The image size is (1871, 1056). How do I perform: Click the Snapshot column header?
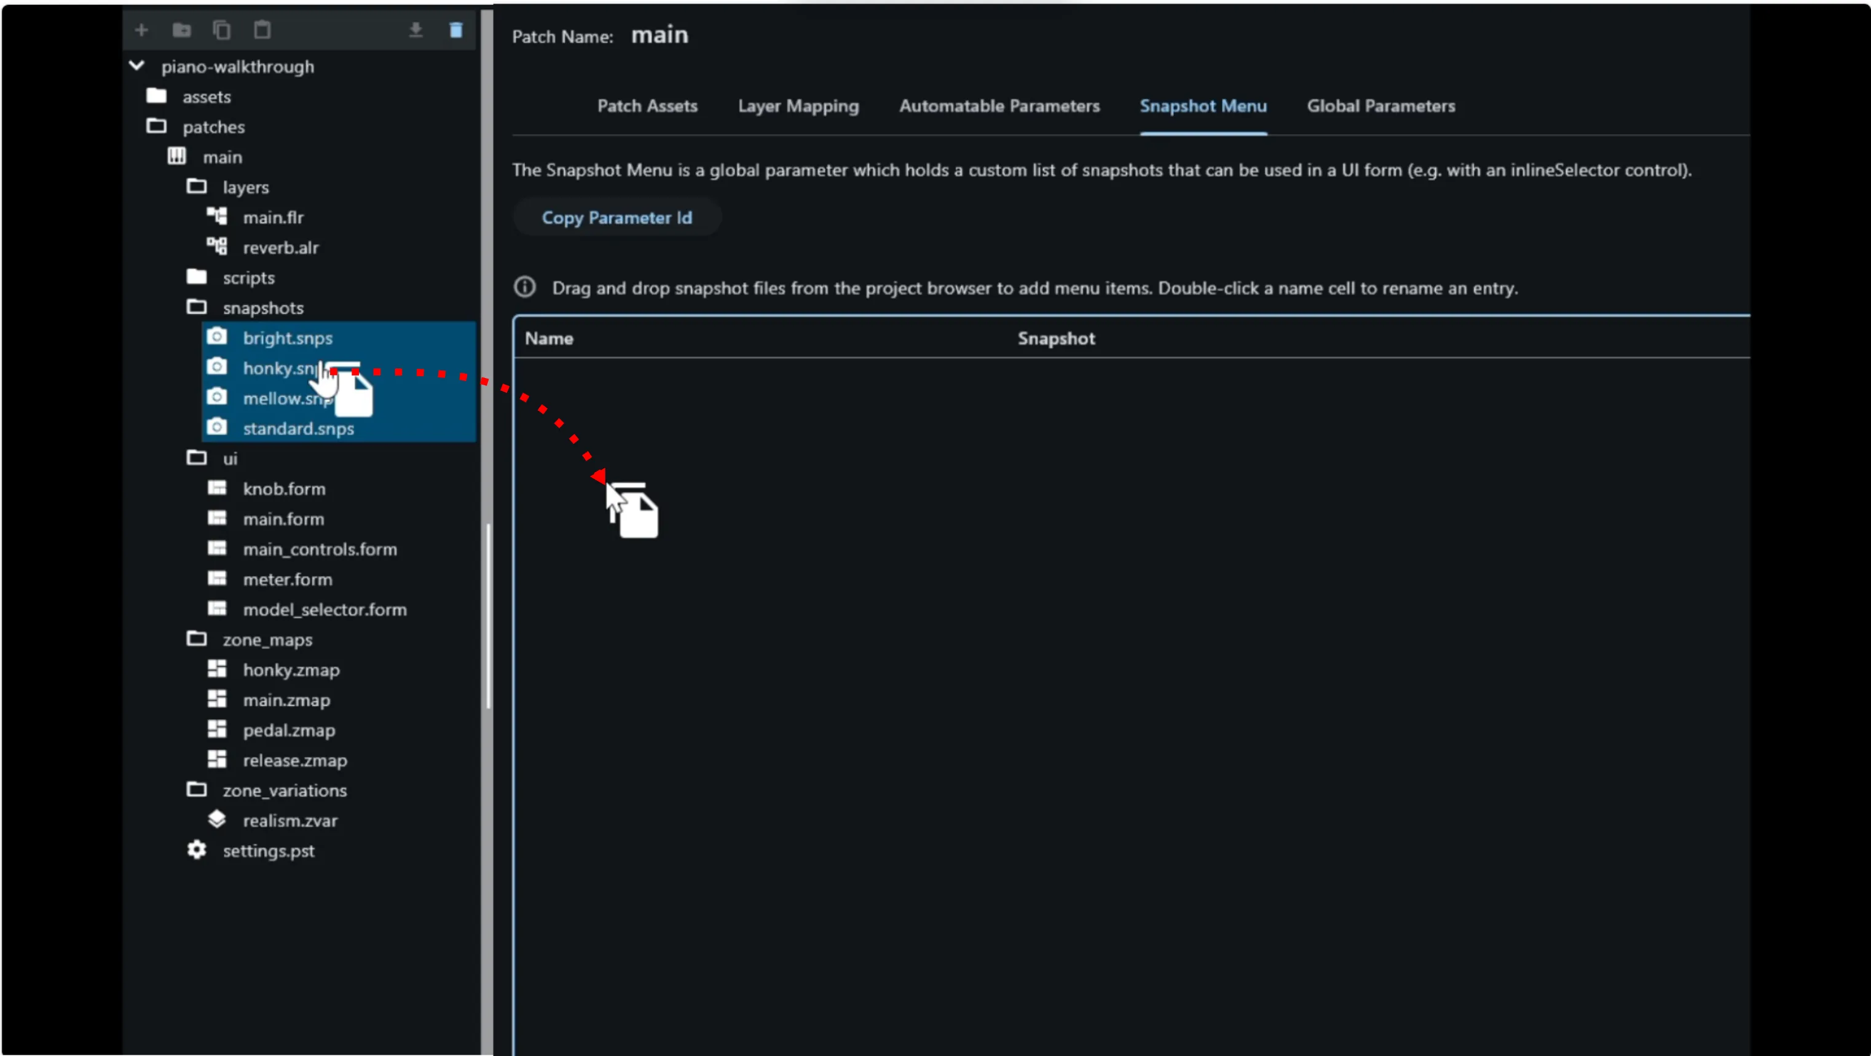pos(1056,339)
